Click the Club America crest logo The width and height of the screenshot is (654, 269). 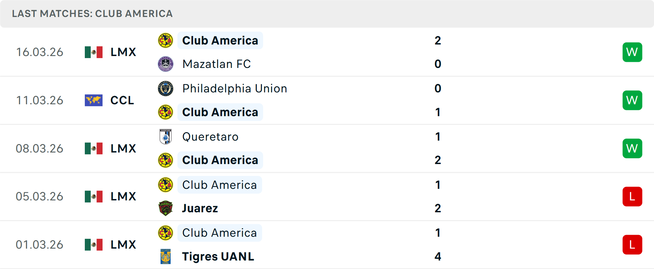[166, 40]
